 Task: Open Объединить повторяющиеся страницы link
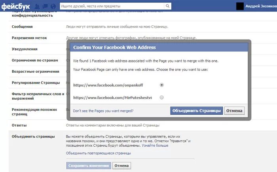pos(99,153)
